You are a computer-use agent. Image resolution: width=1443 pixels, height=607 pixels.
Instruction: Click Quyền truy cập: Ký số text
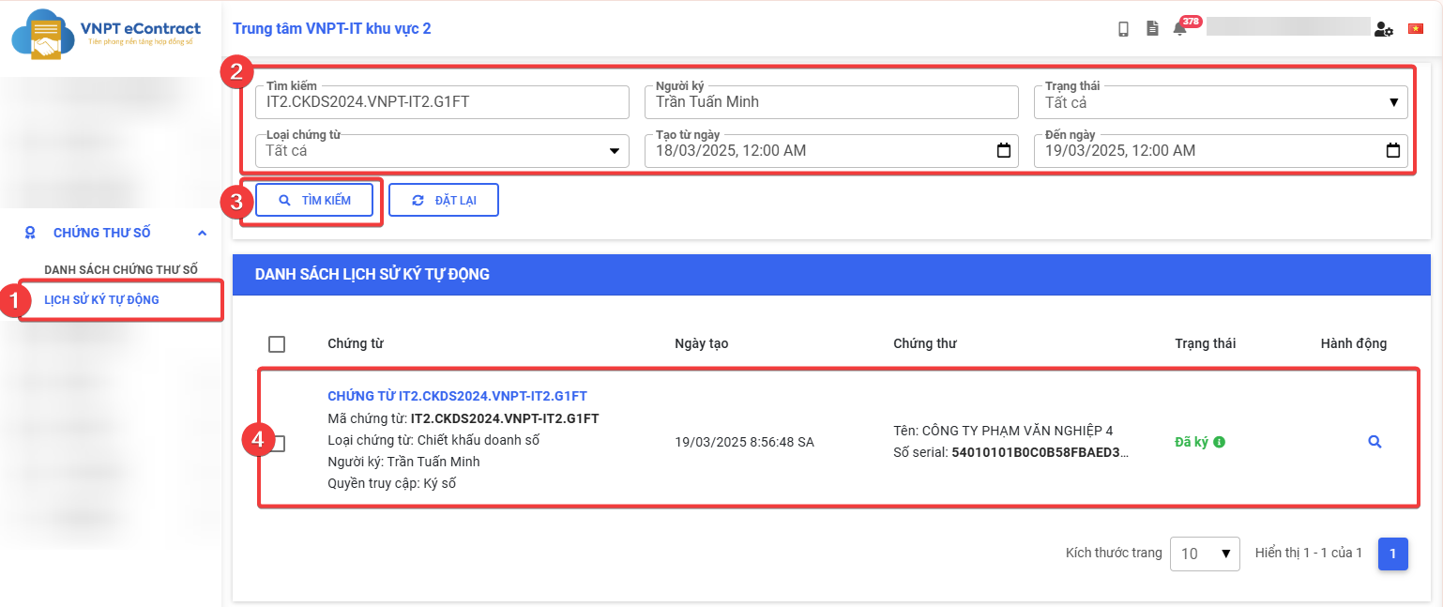(391, 483)
